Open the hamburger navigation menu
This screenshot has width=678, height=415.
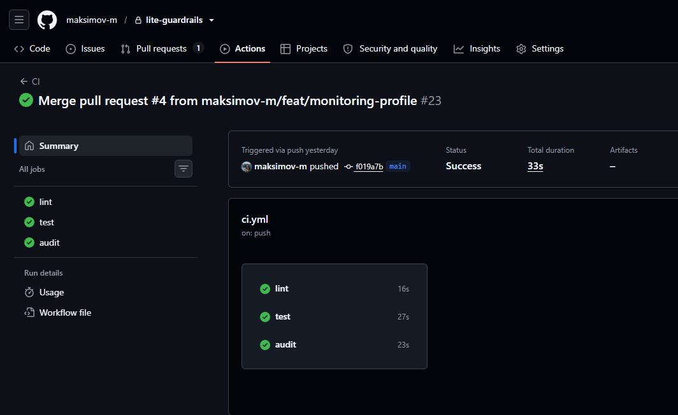pos(19,20)
